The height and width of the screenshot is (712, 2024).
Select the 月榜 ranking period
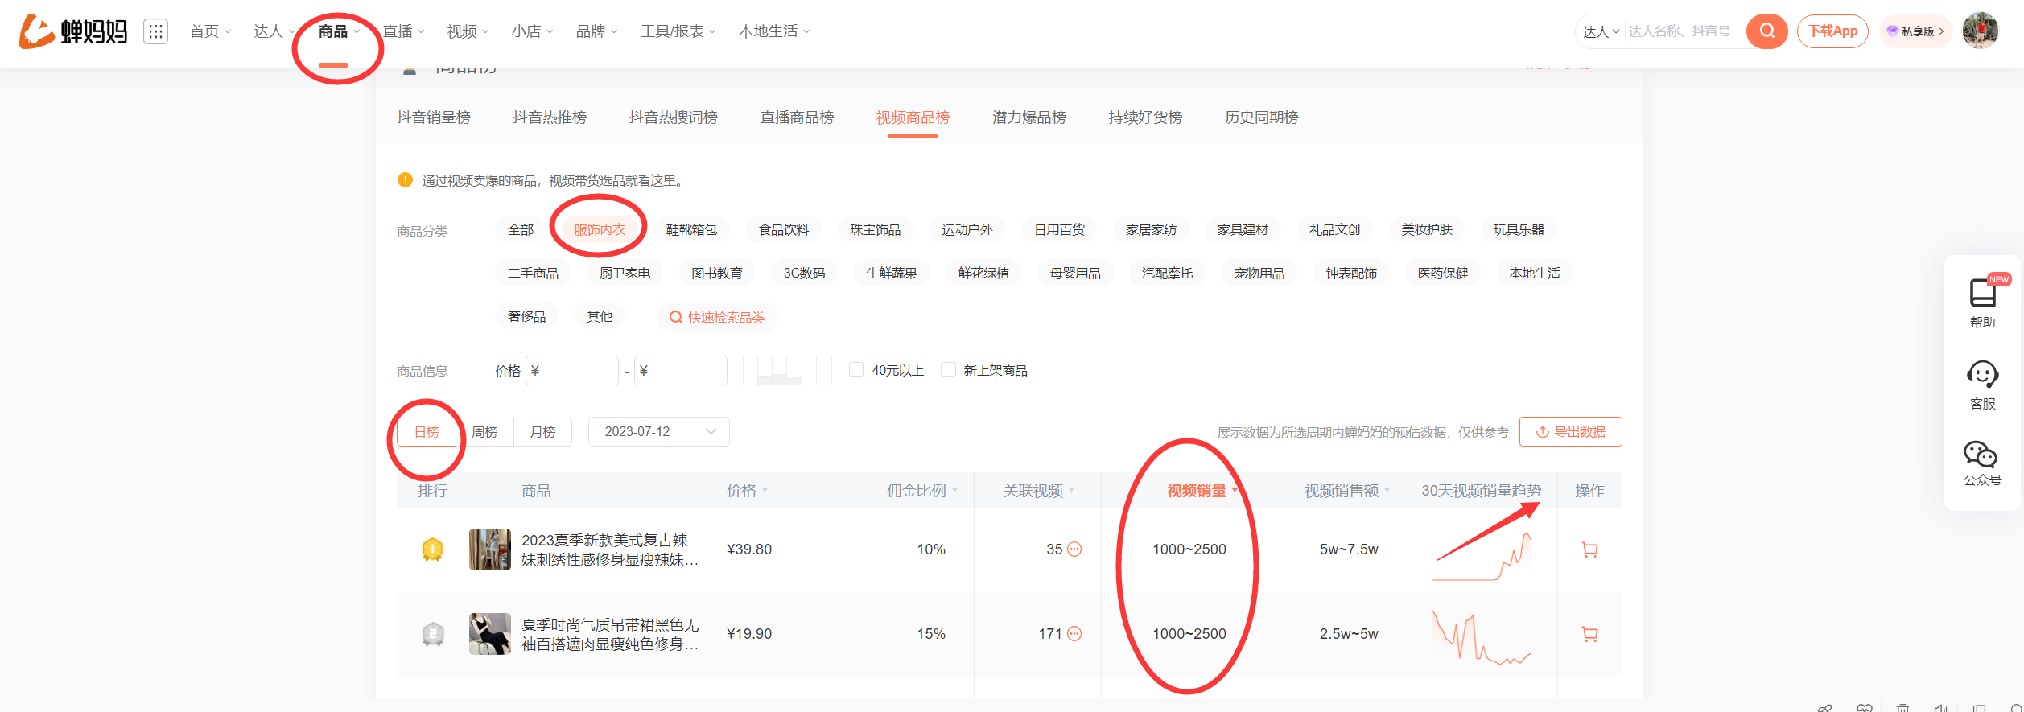coord(543,432)
